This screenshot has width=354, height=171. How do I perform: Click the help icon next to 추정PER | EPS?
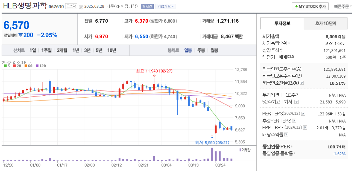click(x=294, y=121)
